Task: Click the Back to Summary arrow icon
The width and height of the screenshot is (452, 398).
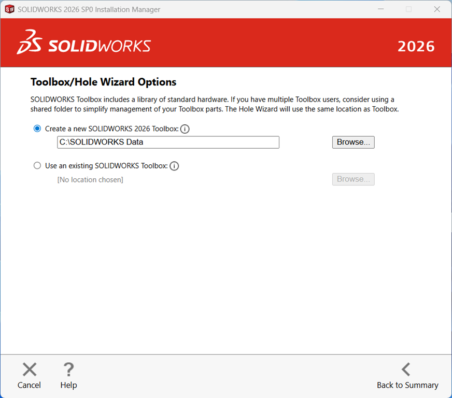Action: coord(406,369)
